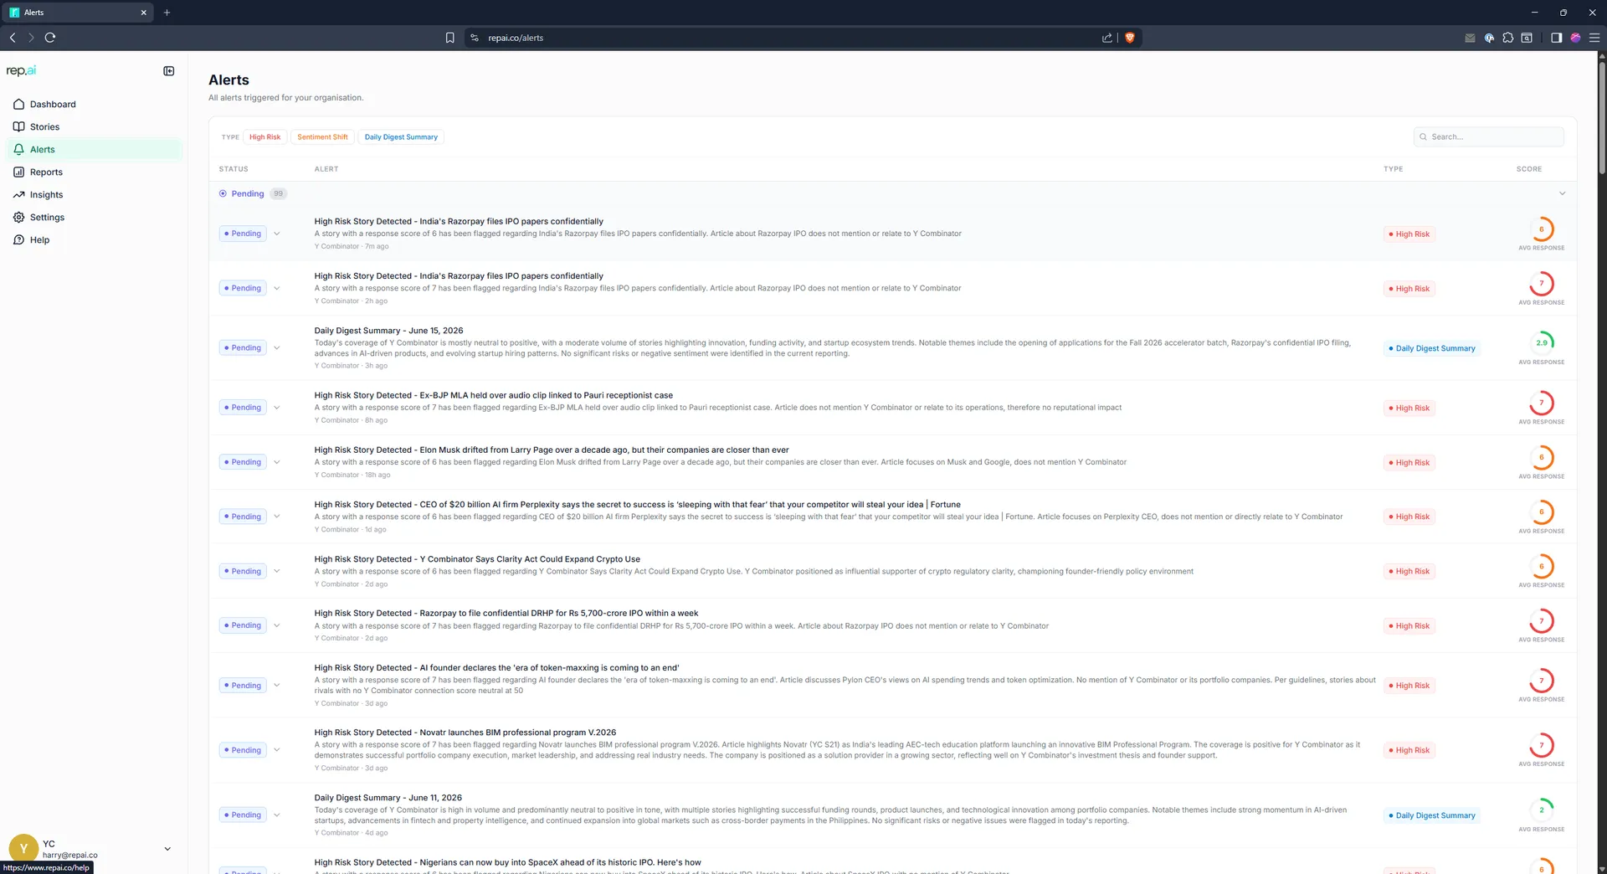Filter alerts by High Risk type

(x=264, y=137)
